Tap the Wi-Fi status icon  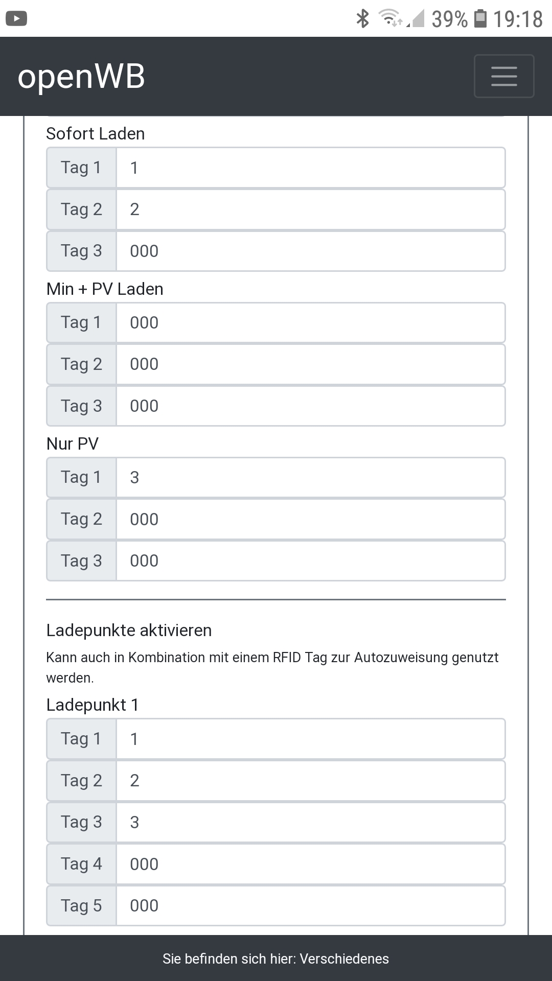pos(390,18)
